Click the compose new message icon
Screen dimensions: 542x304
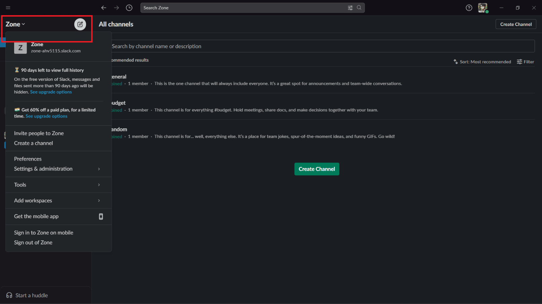coord(80,24)
